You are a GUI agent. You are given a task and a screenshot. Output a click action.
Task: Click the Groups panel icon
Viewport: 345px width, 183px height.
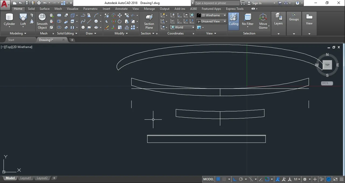[294, 17]
